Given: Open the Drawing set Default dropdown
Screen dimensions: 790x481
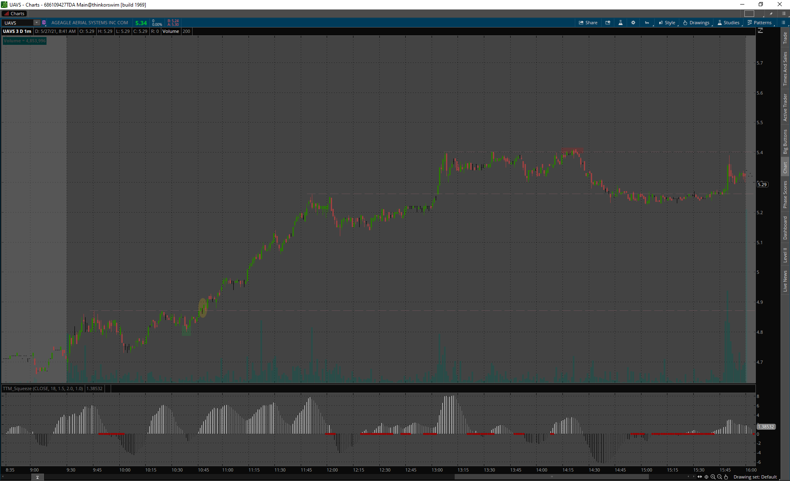Looking at the screenshot, I should click(x=755, y=477).
